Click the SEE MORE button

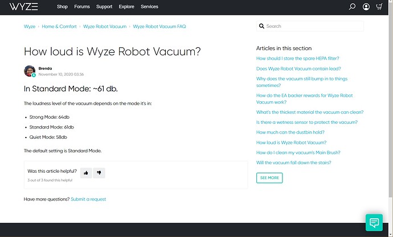tap(269, 178)
